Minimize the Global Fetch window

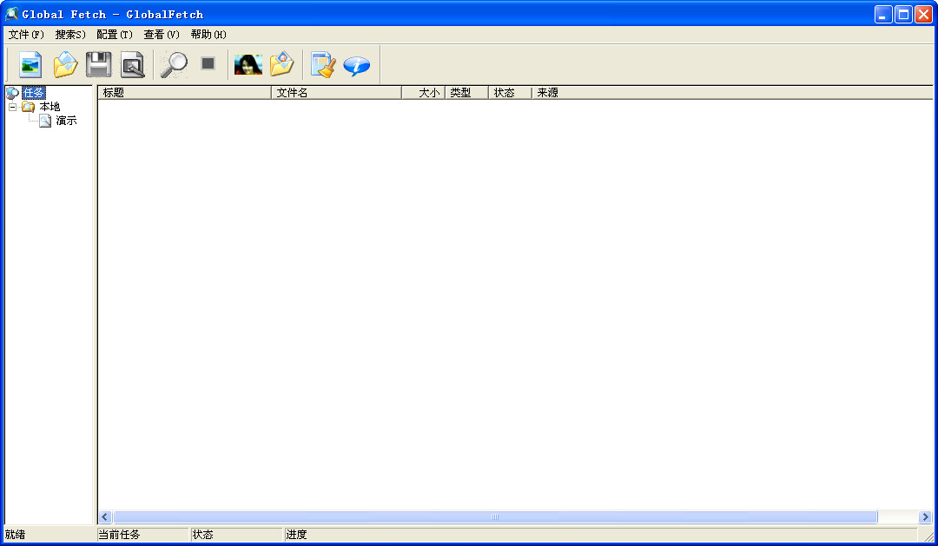[883, 15]
